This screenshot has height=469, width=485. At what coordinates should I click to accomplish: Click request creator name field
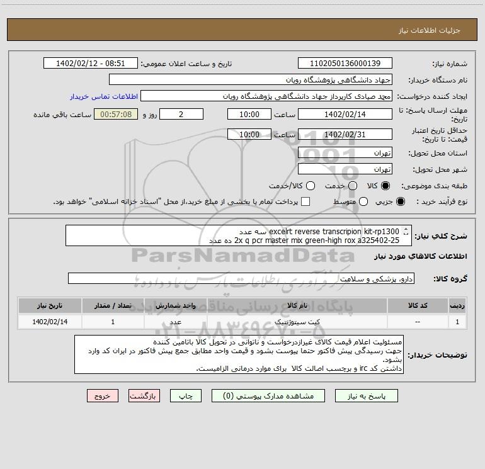click(266, 96)
